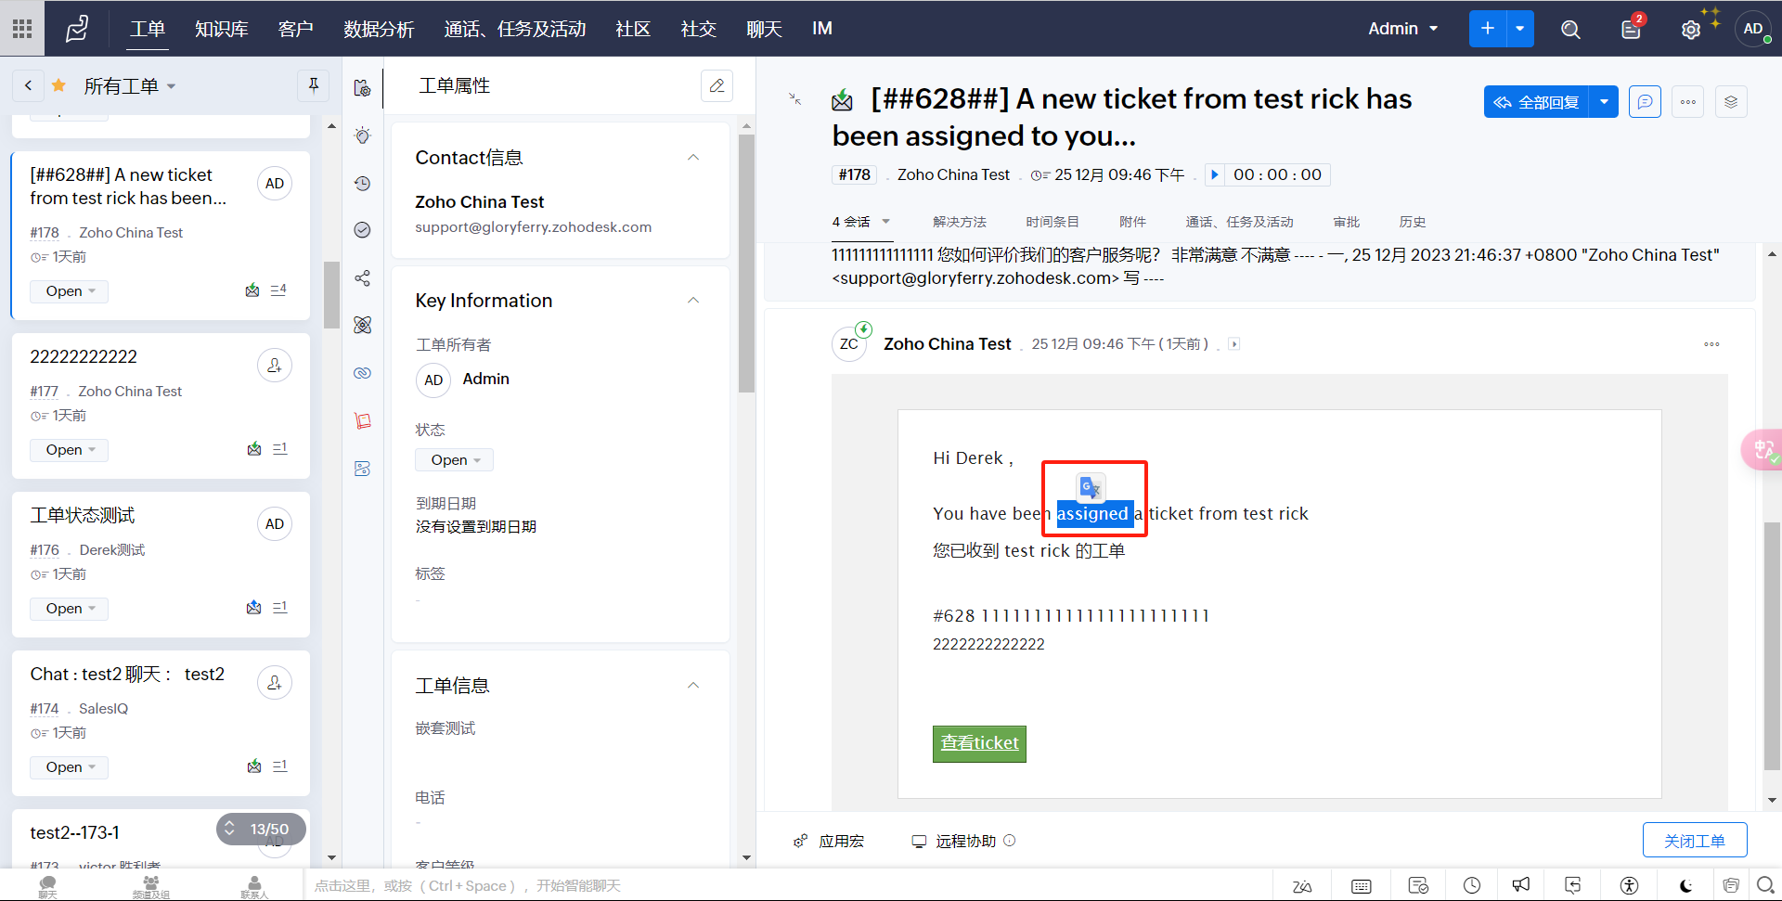This screenshot has width=1782, height=901.
Task: Toggle favorite star for all tickets view
Action: click(x=58, y=86)
